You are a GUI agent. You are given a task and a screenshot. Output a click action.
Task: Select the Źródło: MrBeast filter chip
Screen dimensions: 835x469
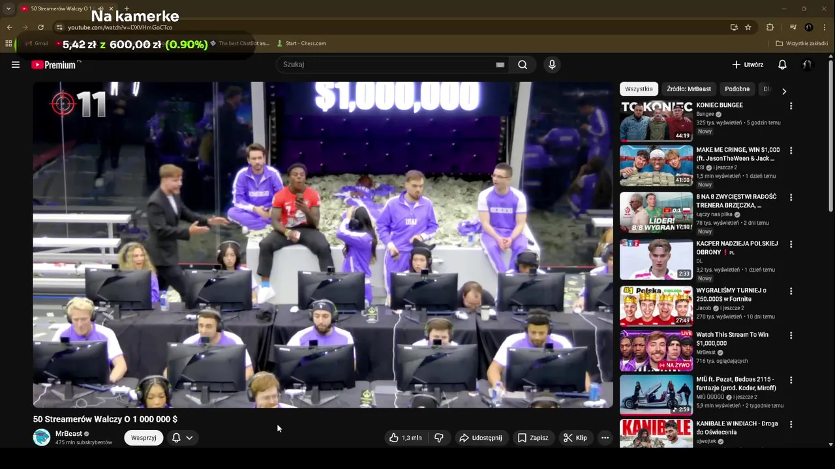[689, 89]
